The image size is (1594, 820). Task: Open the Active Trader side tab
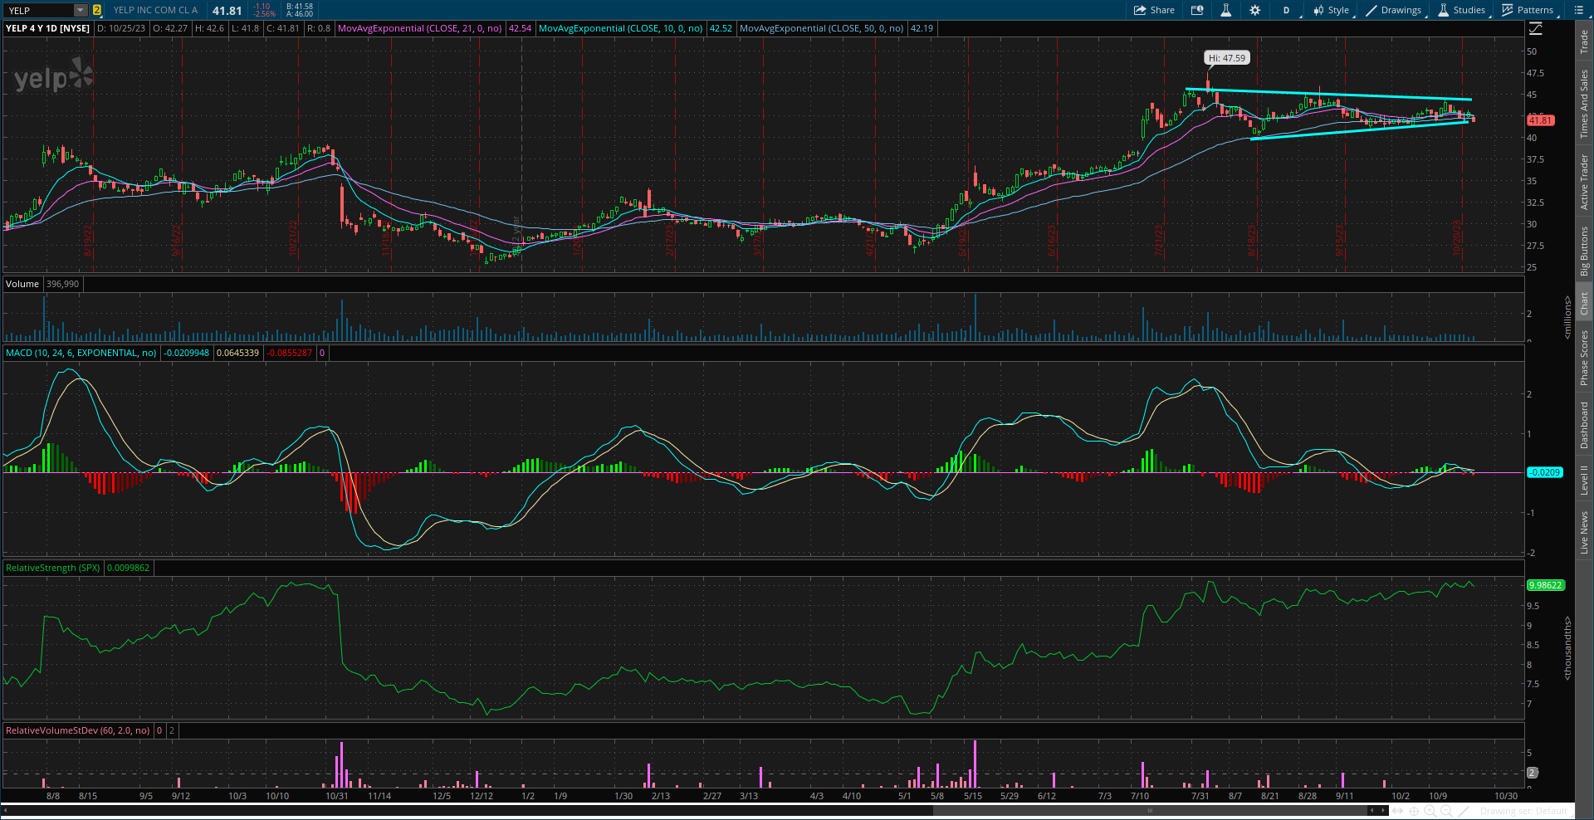pyautogui.click(x=1584, y=182)
